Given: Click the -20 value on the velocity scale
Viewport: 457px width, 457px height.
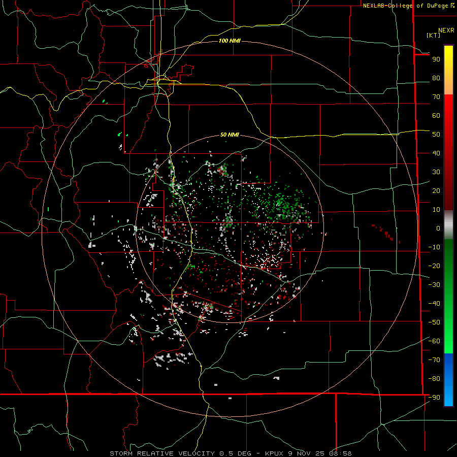Looking at the screenshot, I should [434, 266].
